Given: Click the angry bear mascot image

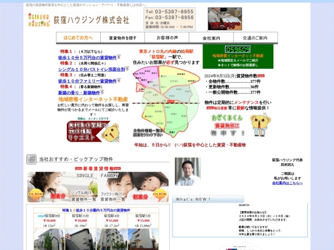Looking at the screenshot, I should [261, 126].
